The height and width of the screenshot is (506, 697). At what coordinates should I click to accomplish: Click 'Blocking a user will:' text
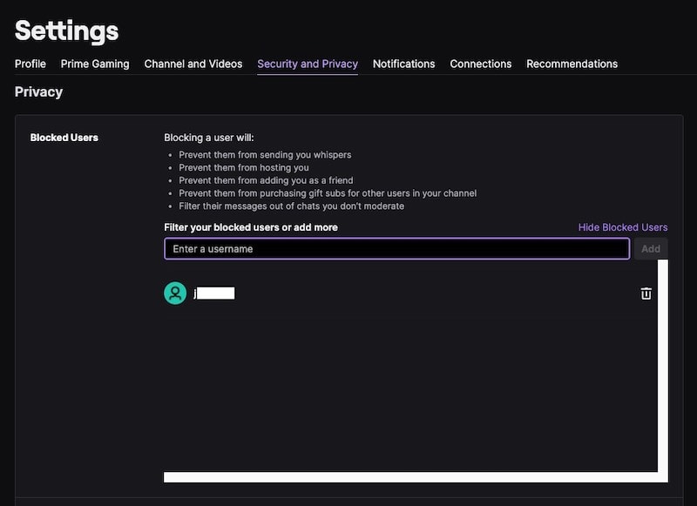[209, 138]
